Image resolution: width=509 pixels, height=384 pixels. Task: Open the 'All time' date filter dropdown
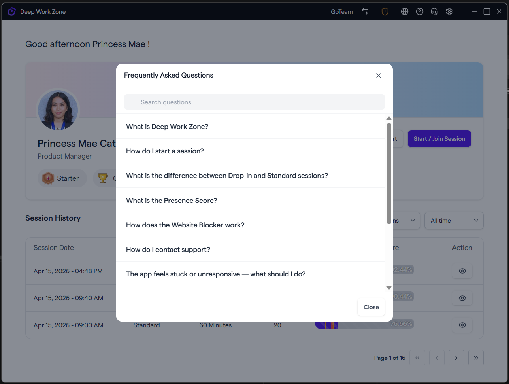[454, 221]
